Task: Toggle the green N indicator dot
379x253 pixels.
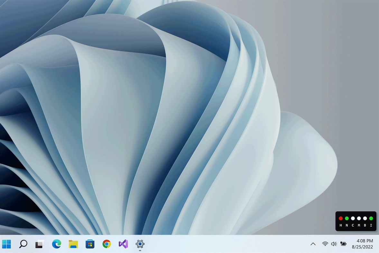Action: tap(347, 218)
